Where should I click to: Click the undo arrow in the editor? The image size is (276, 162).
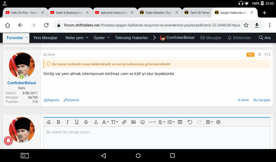(190, 122)
